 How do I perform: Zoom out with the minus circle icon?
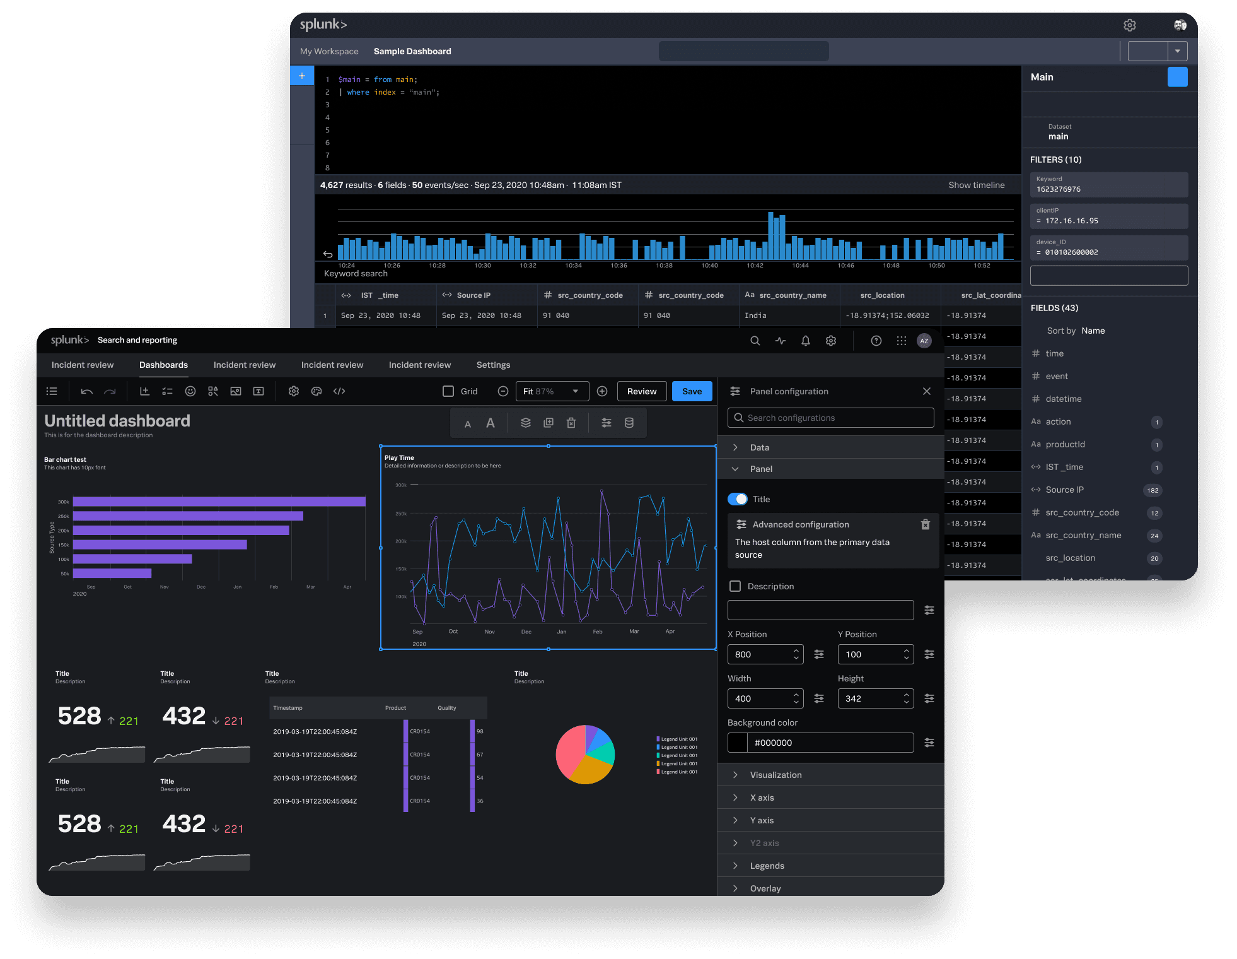[503, 391]
